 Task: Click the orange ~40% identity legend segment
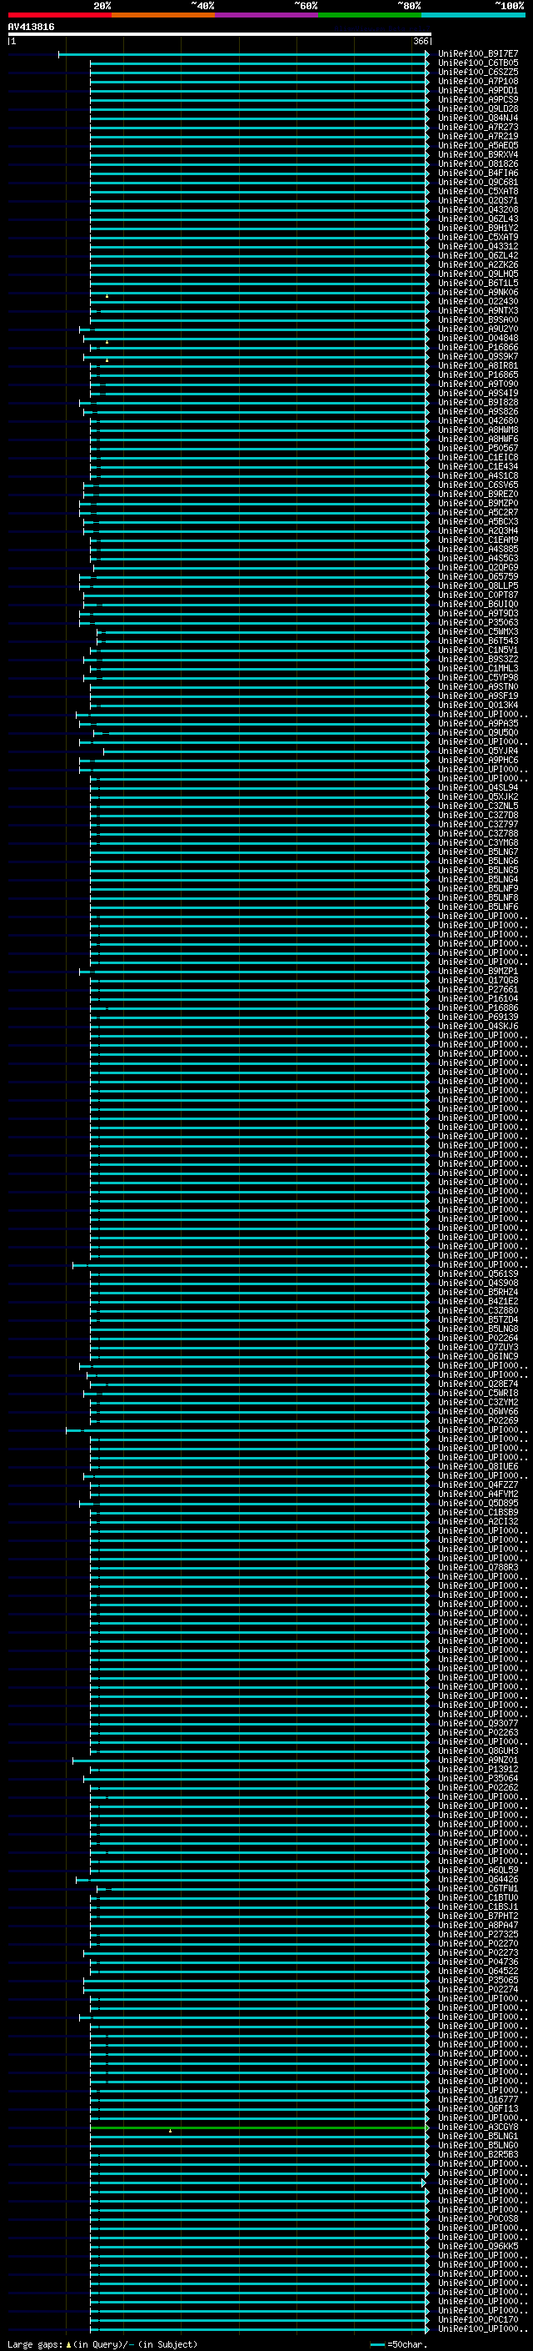pyautogui.click(x=163, y=15)
